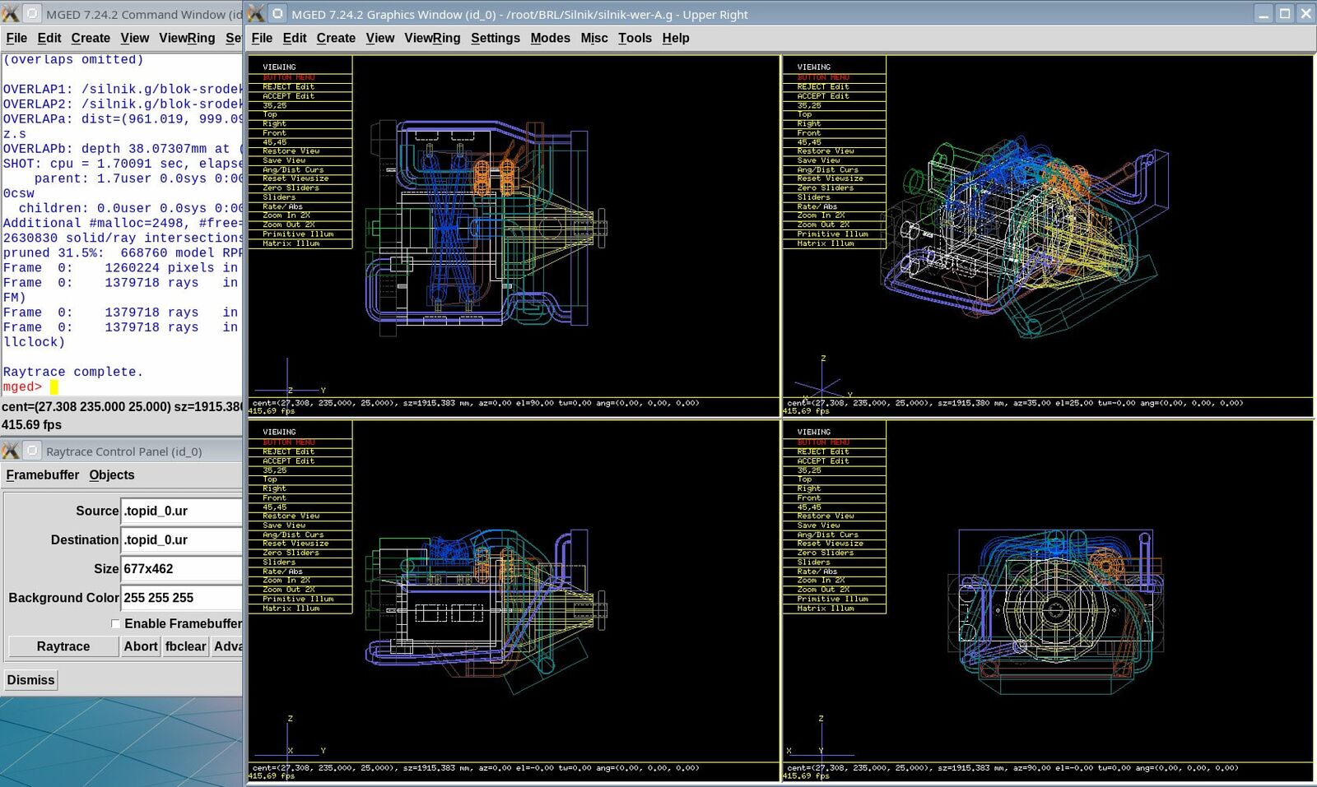Viewport: 1317px width, 787px height.
Task: Open ViewRing menu in the Command Window
Action: [187, 38]
